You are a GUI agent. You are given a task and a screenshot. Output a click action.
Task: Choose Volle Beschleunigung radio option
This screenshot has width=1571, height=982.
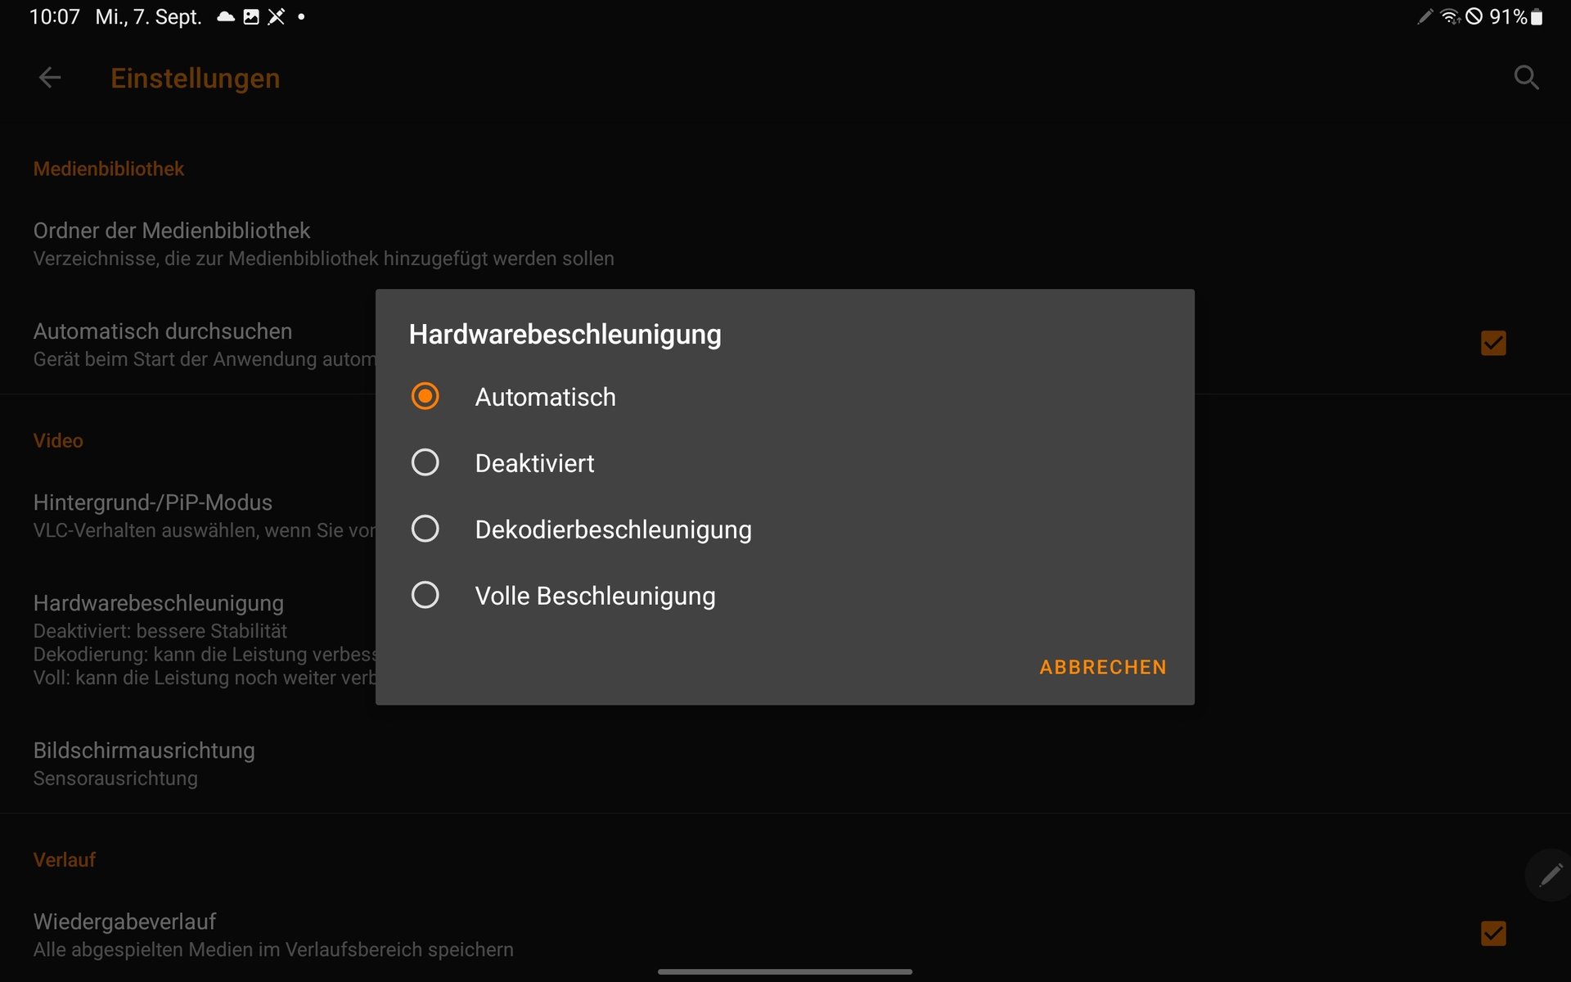coord(425,596)
